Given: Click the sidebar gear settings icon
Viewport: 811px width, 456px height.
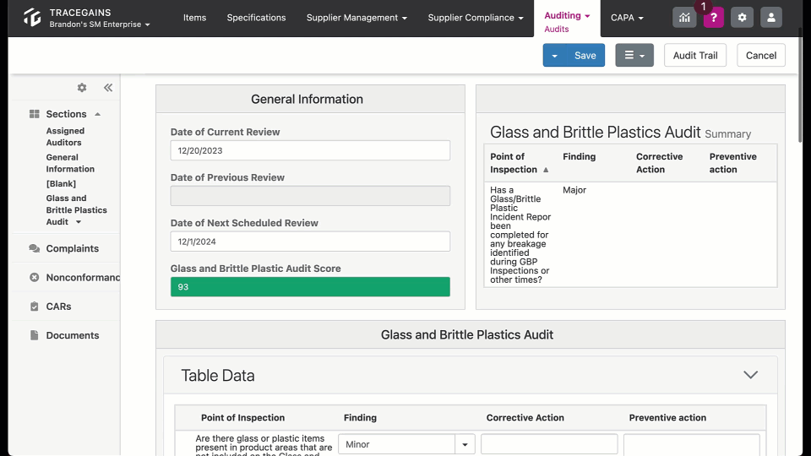Looking at the screenshot, I should (x=82, y=87).
